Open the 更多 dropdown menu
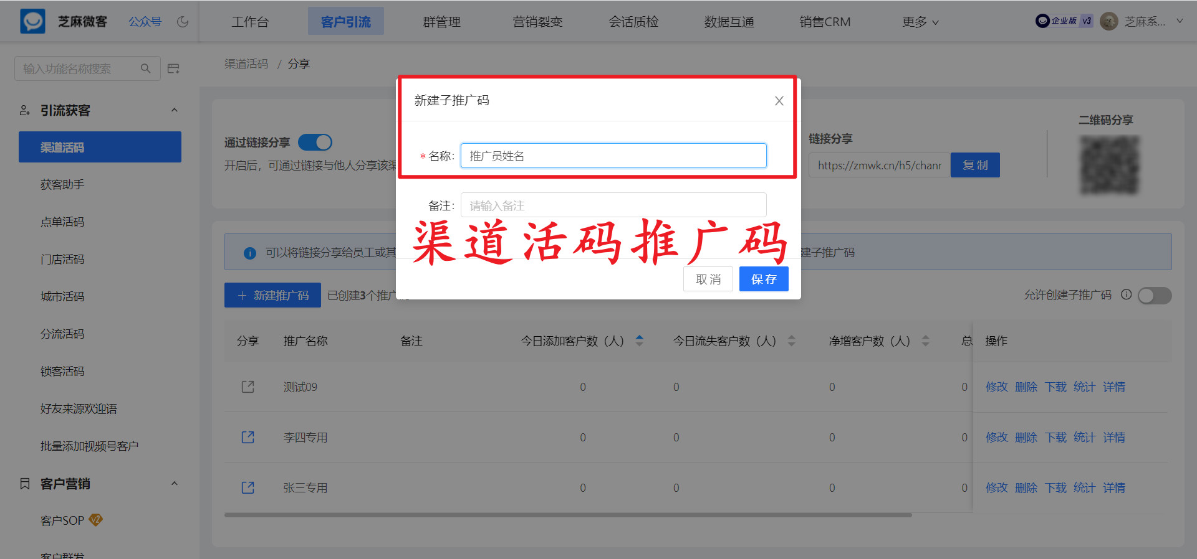 click(x=920, y=22)
